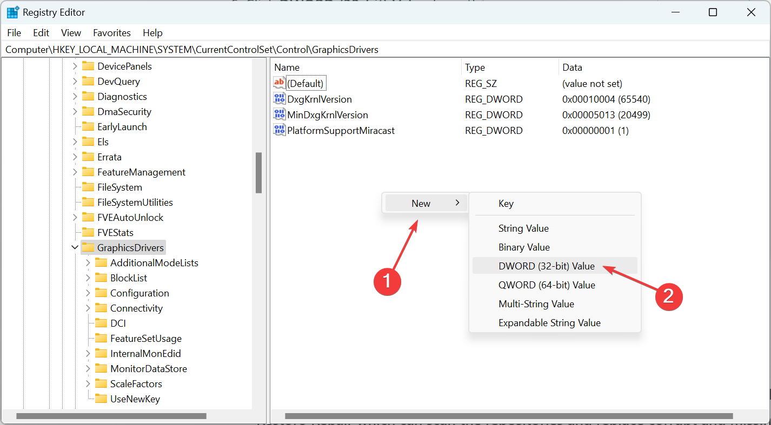This screenshot has height=425, width=771.
Task: Click the FeatureSetUsage folder icon
Action: point(101,338)
